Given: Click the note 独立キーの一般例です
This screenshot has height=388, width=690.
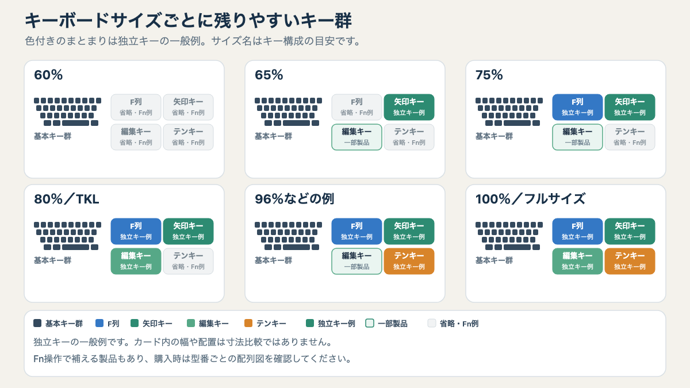Looking at the screenshot, I should 183,342.
